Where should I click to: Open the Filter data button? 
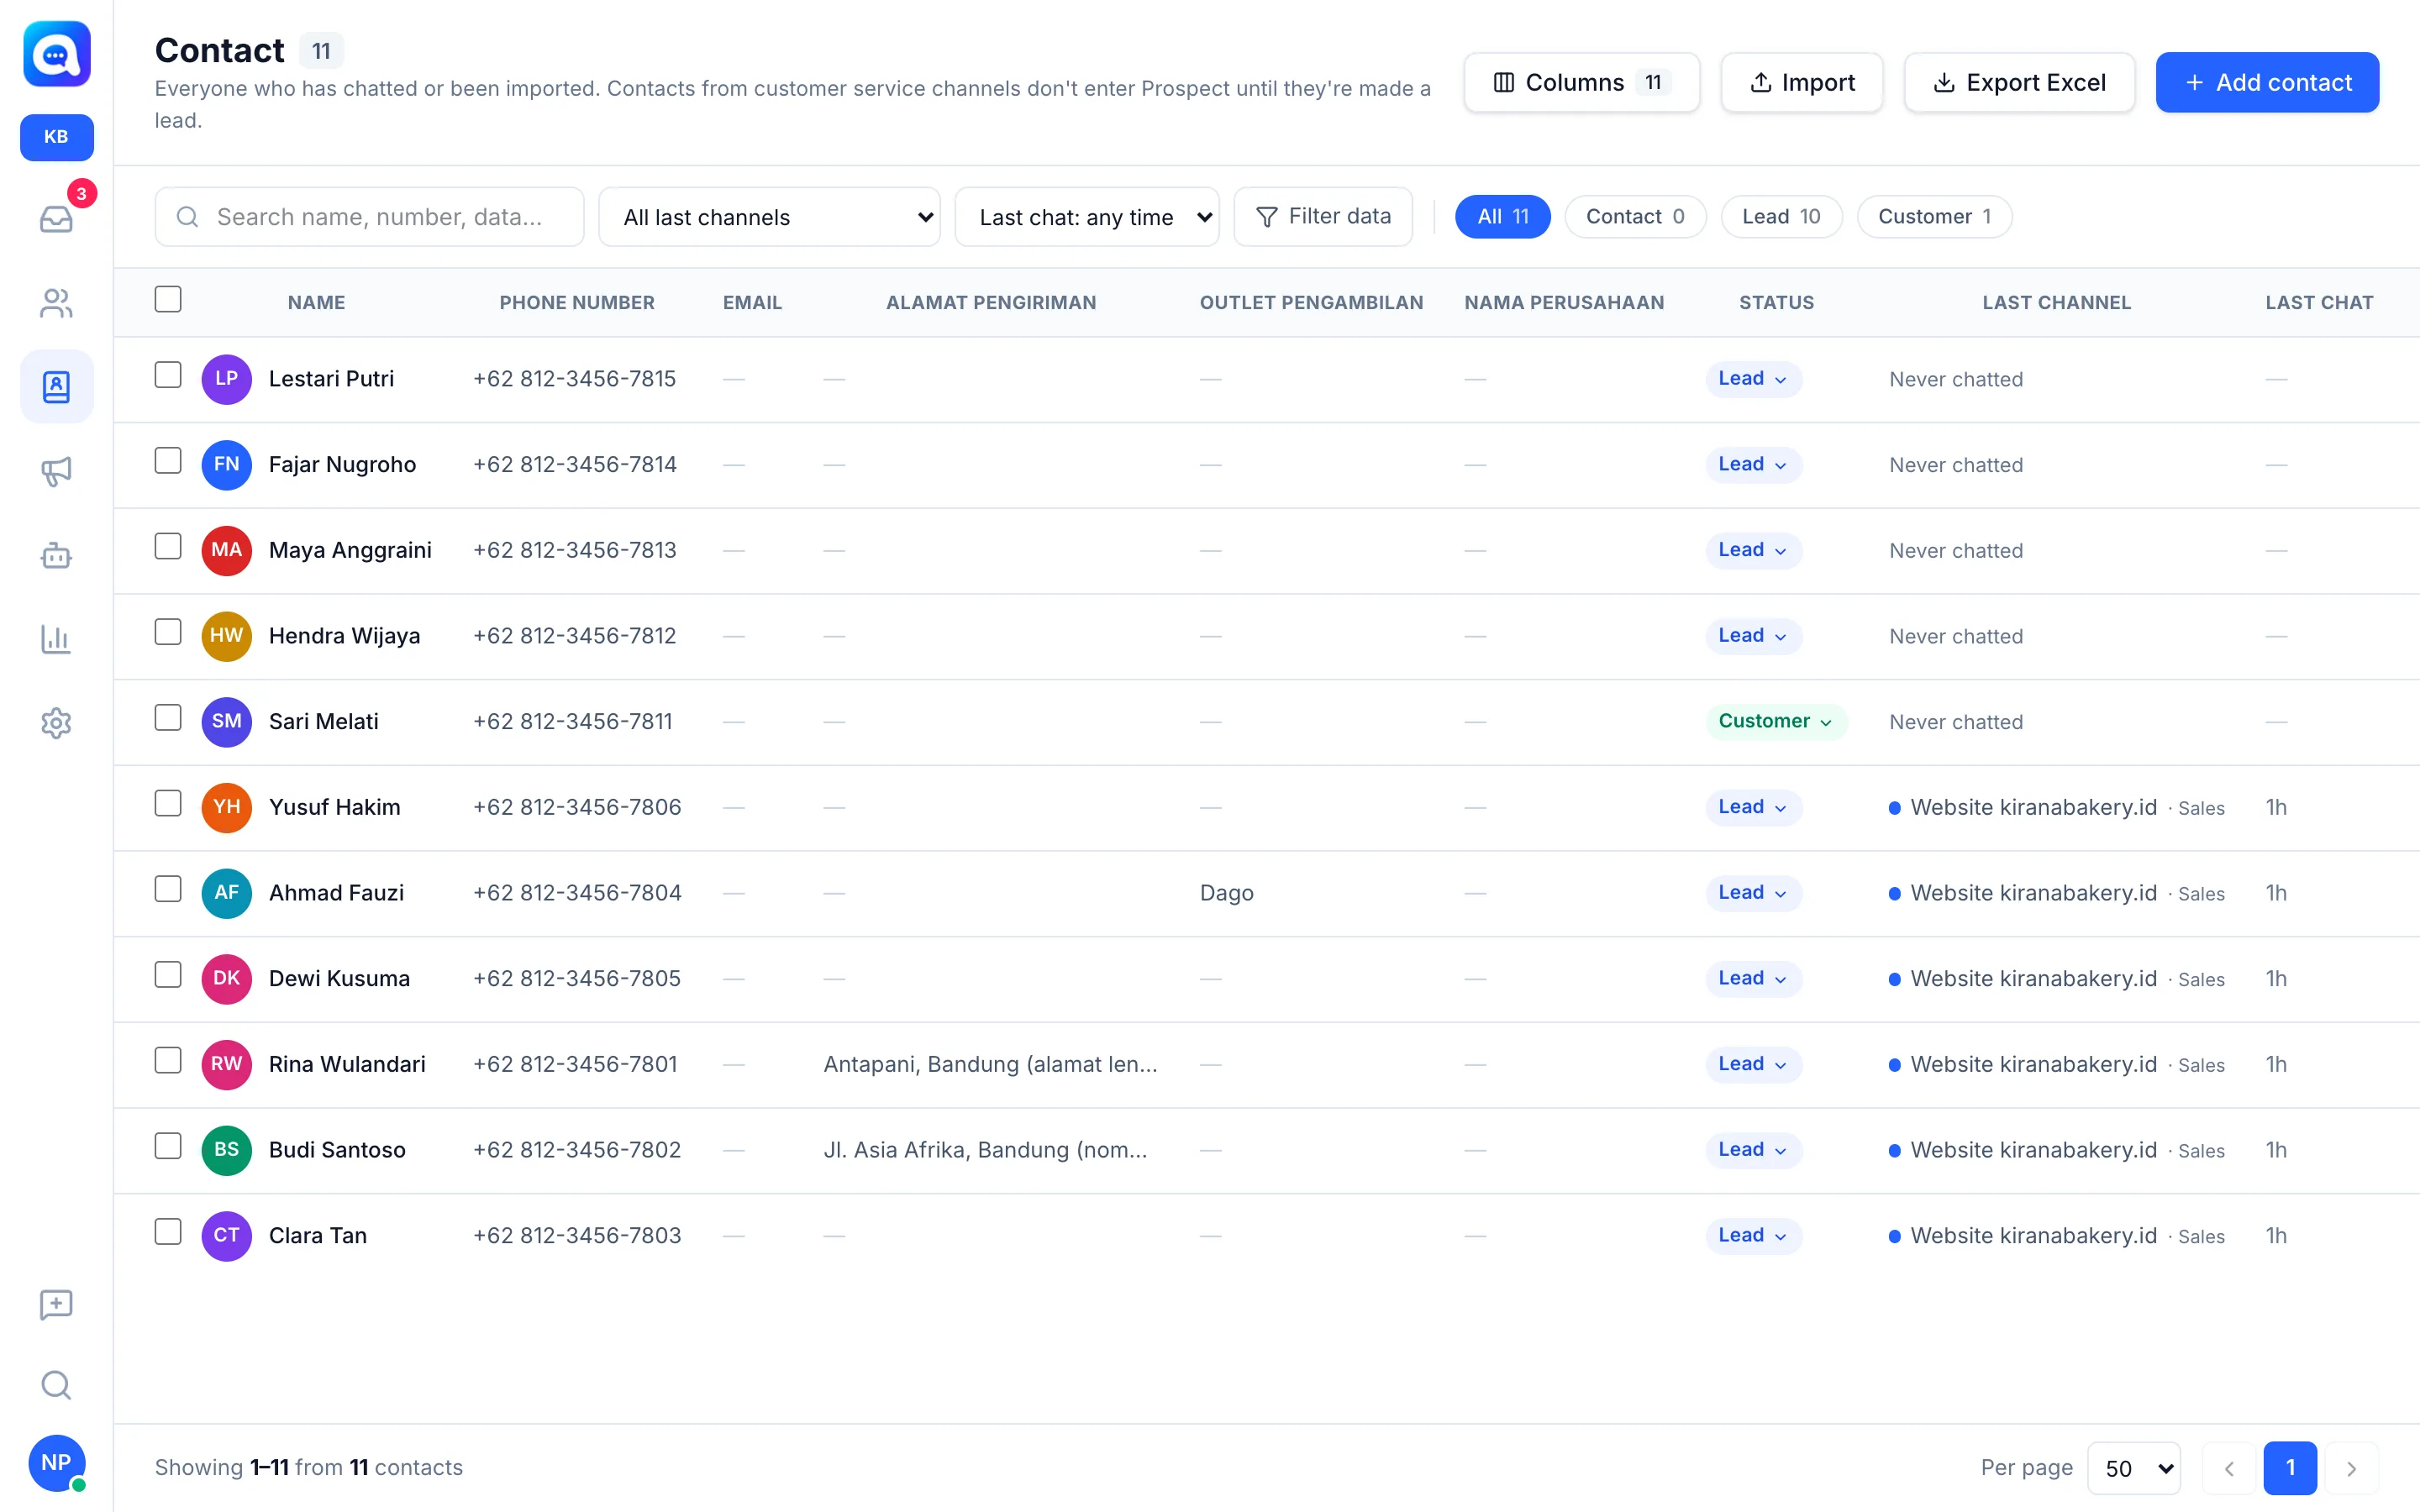tap(1323, 217)
